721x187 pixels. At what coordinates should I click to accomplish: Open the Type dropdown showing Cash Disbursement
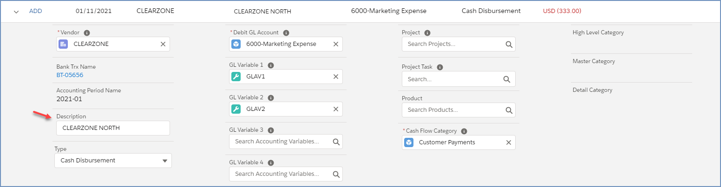tap(113, 161)
